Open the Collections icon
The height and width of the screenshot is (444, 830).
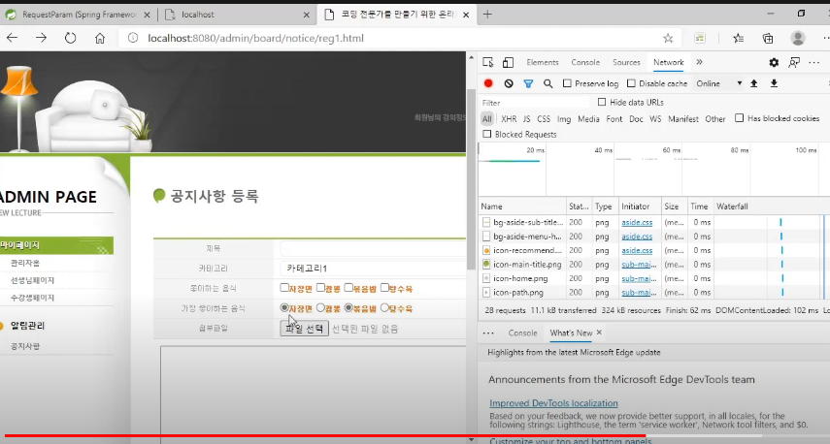click(x=768, y=38)
